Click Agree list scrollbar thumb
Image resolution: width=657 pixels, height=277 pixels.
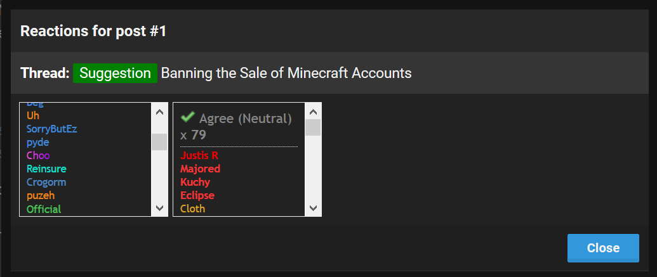click(313, 127)
